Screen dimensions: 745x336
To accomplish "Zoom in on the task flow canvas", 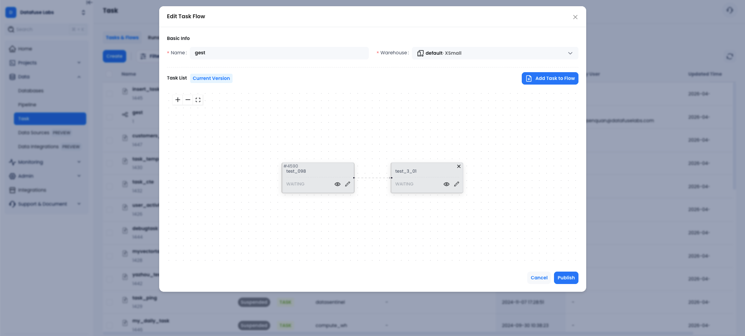I will 178,100.
